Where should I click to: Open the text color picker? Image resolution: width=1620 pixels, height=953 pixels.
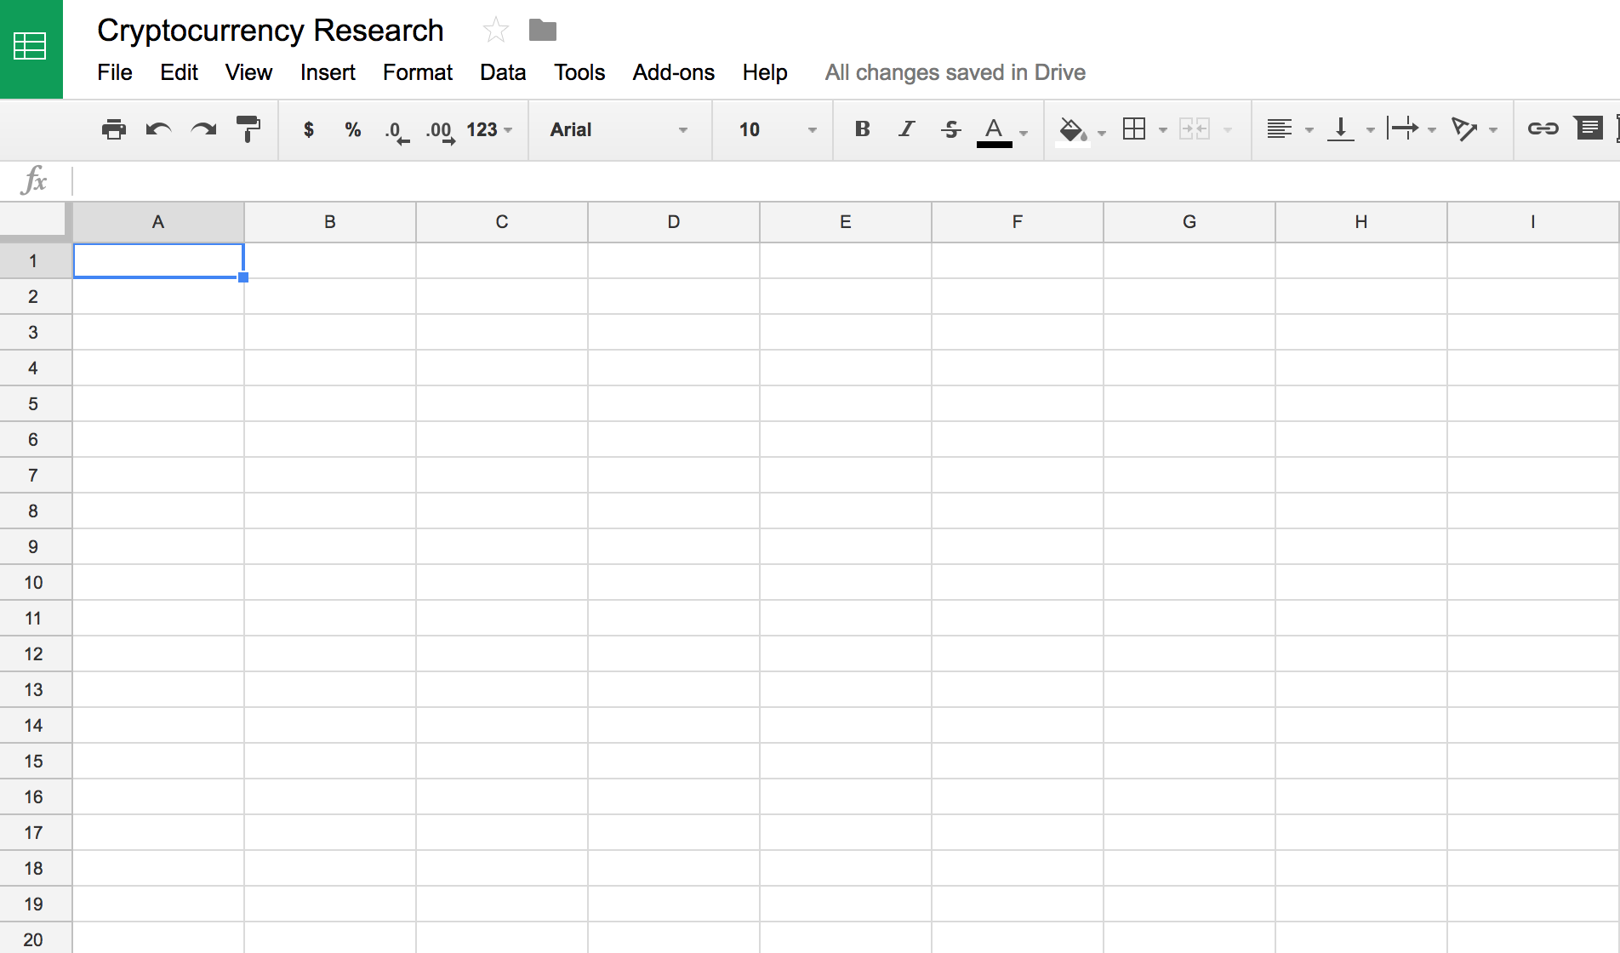[995, 129]
